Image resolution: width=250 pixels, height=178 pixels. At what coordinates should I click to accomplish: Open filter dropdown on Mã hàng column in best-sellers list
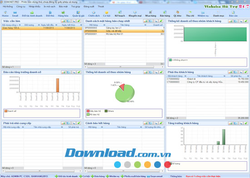(x=104, y=25)
